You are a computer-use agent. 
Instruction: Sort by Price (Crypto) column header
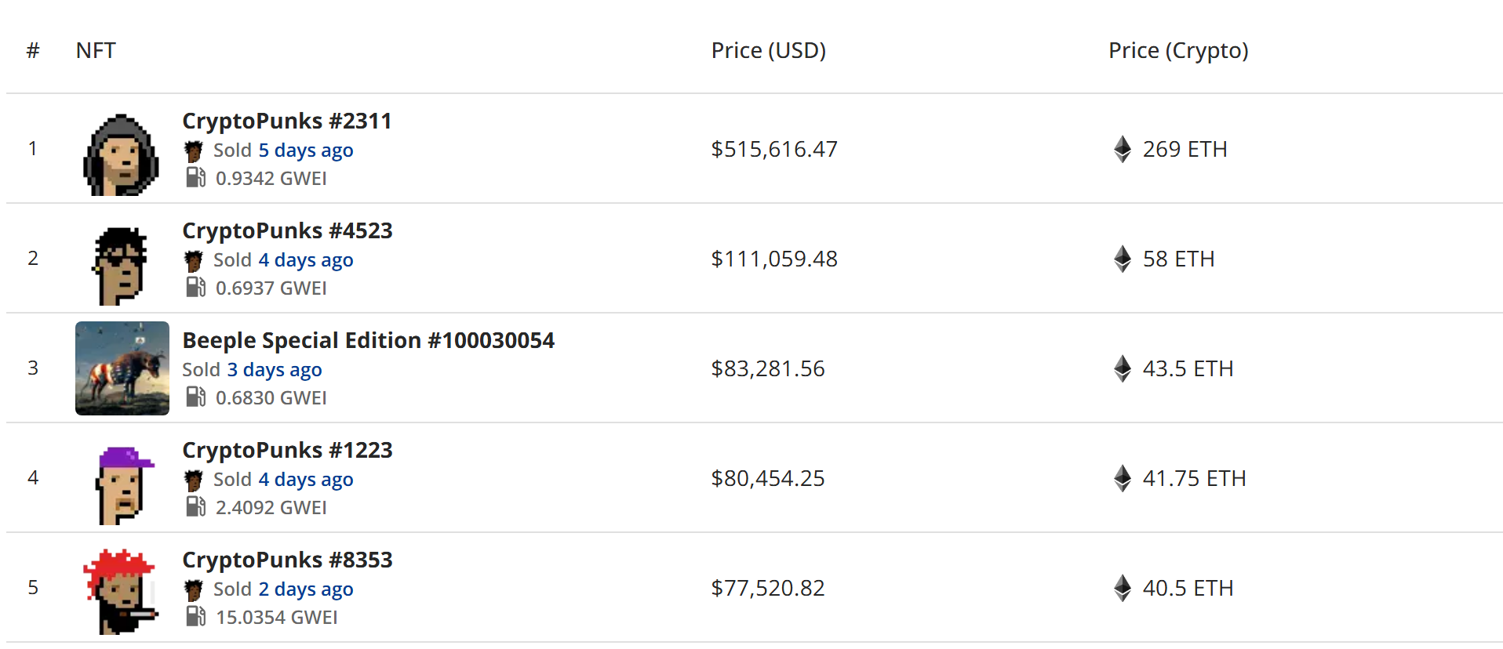(1178, 50)
